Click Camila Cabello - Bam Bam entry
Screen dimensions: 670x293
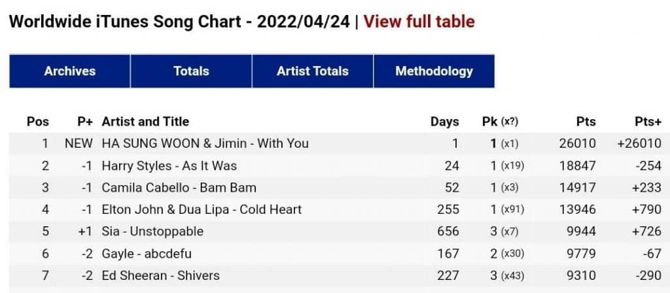pos(179,188)
